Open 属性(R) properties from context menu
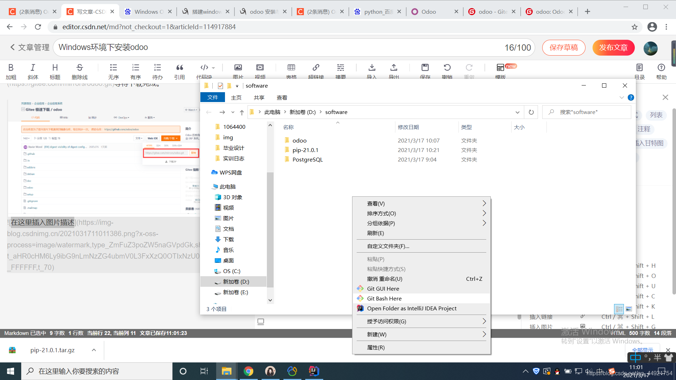Screen dimensions: 676x380 tap(421, 347)
